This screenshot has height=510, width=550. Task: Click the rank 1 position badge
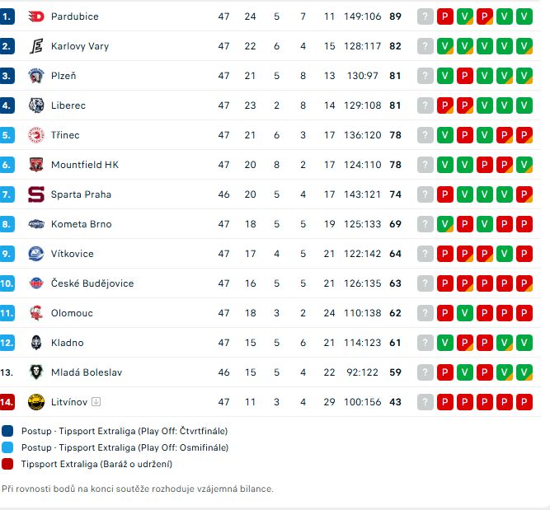(x=7, y=16)
